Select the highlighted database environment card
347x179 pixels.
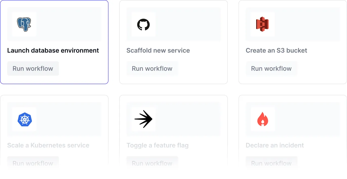(54, 42)
